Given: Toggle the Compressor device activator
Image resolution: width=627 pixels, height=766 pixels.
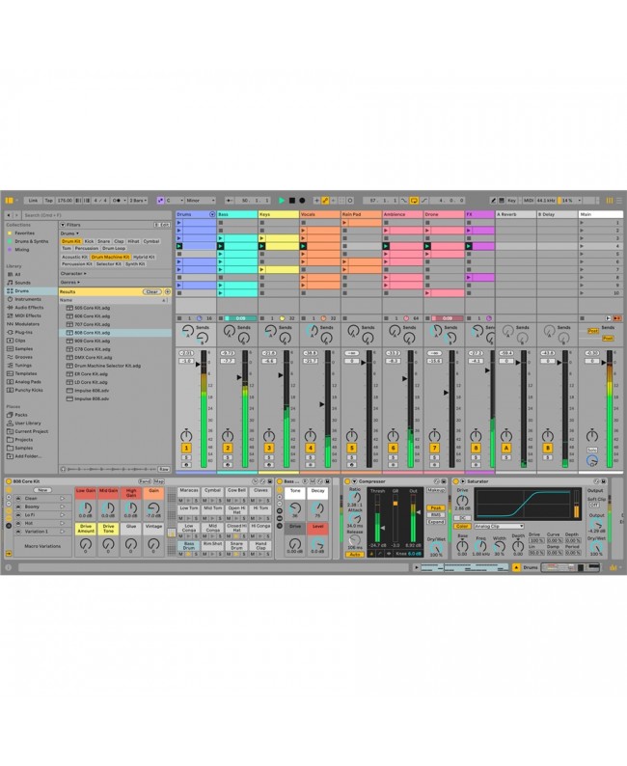Looking at the screenshot, I should pos(347,481).
